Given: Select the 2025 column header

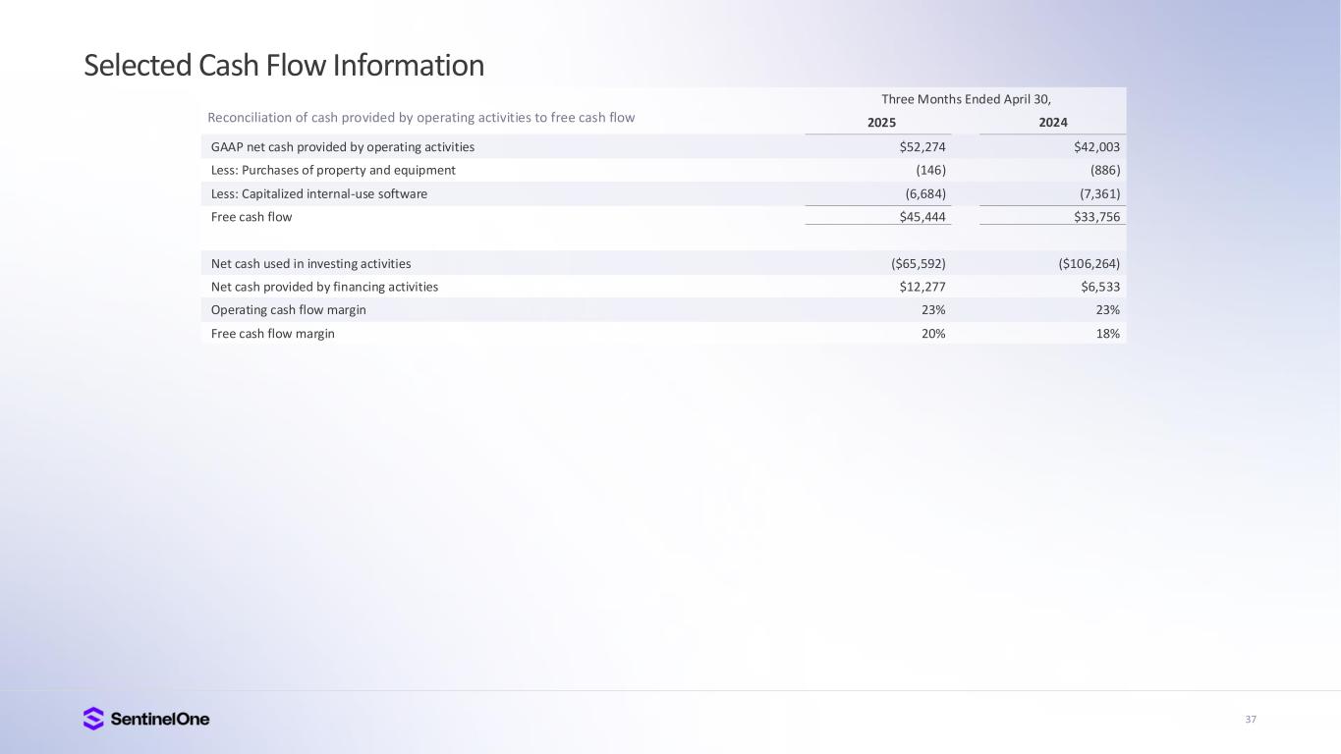Looking at the screenshot, I should [x=880, y=123].
